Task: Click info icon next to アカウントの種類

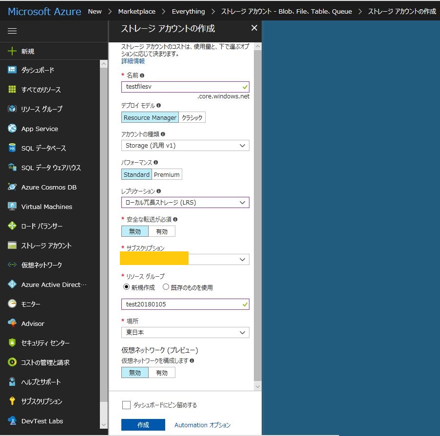Action: click(163, 134)
